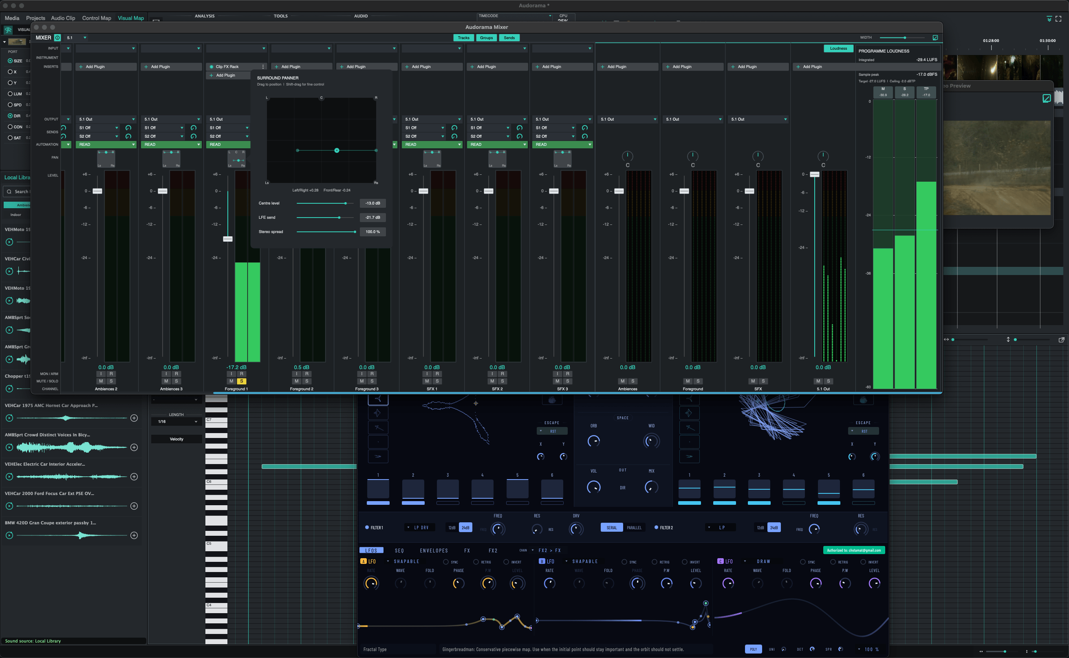Click the Search field in Local Library
Viewport: 1069px width, 658px height.
tap(17, 191)
